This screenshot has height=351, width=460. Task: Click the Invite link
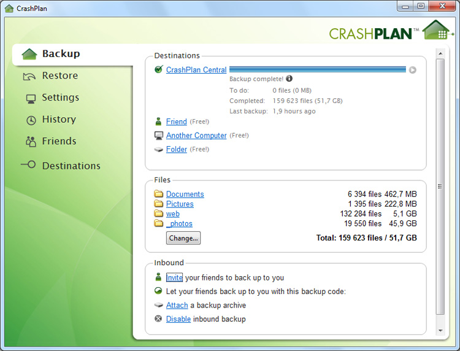[x=174, y=277]
